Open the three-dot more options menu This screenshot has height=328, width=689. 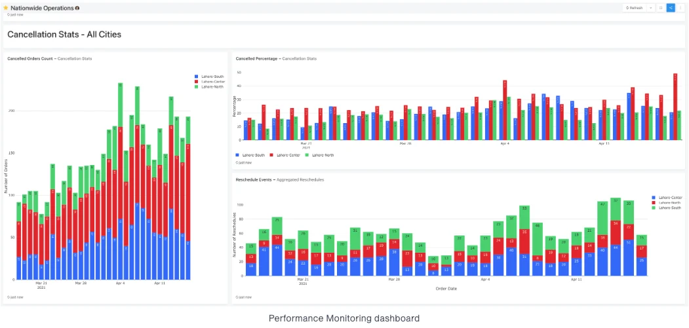(x=680, y=8)
